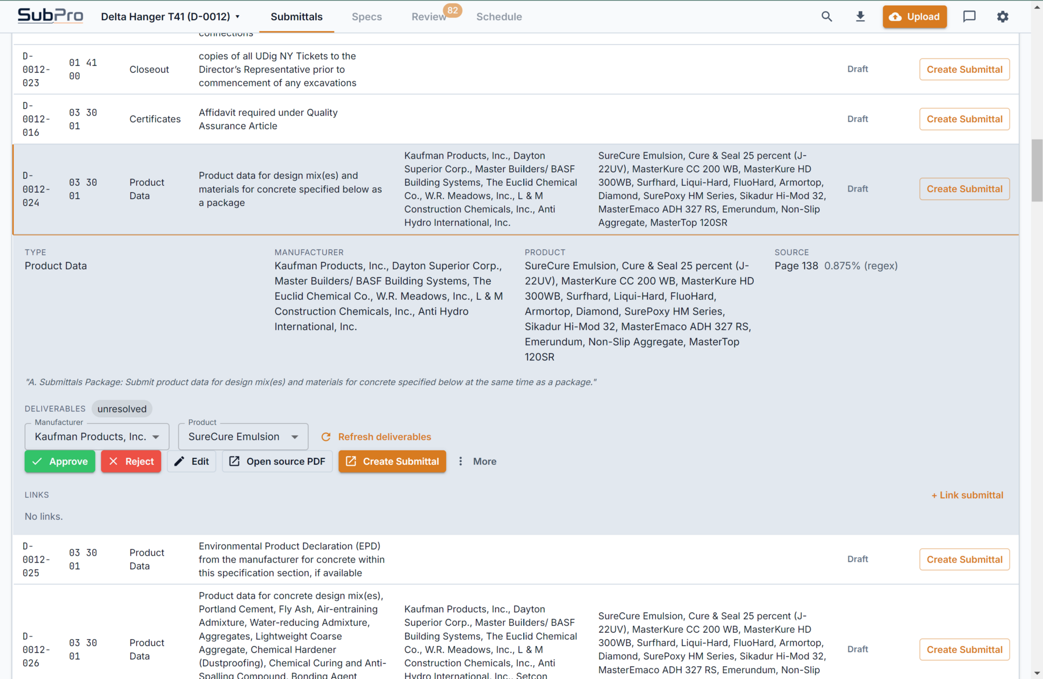Image resolution: width=1043 pixels, height=679 pixels.
Task: Open the Schedule tab
Action: (499, 17)
